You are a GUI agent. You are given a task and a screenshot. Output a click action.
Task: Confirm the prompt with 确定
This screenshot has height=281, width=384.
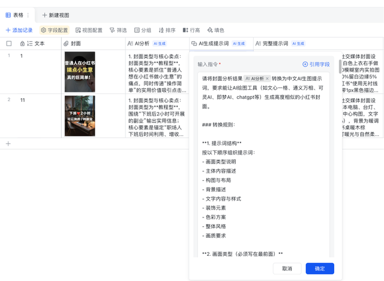pyautogui.click(x=319, y=268)
